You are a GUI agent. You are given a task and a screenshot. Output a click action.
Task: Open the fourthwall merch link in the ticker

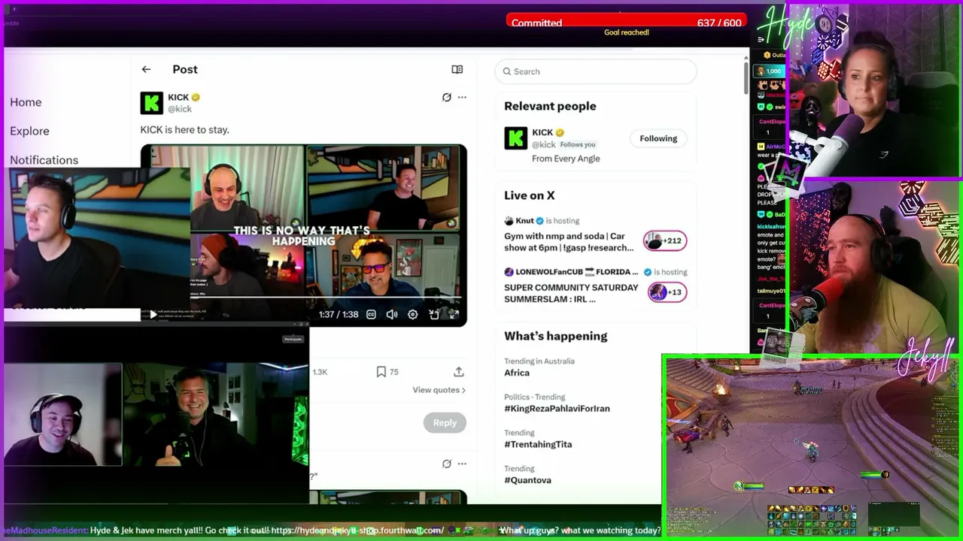pyautogui.click(x=357, y=530)
